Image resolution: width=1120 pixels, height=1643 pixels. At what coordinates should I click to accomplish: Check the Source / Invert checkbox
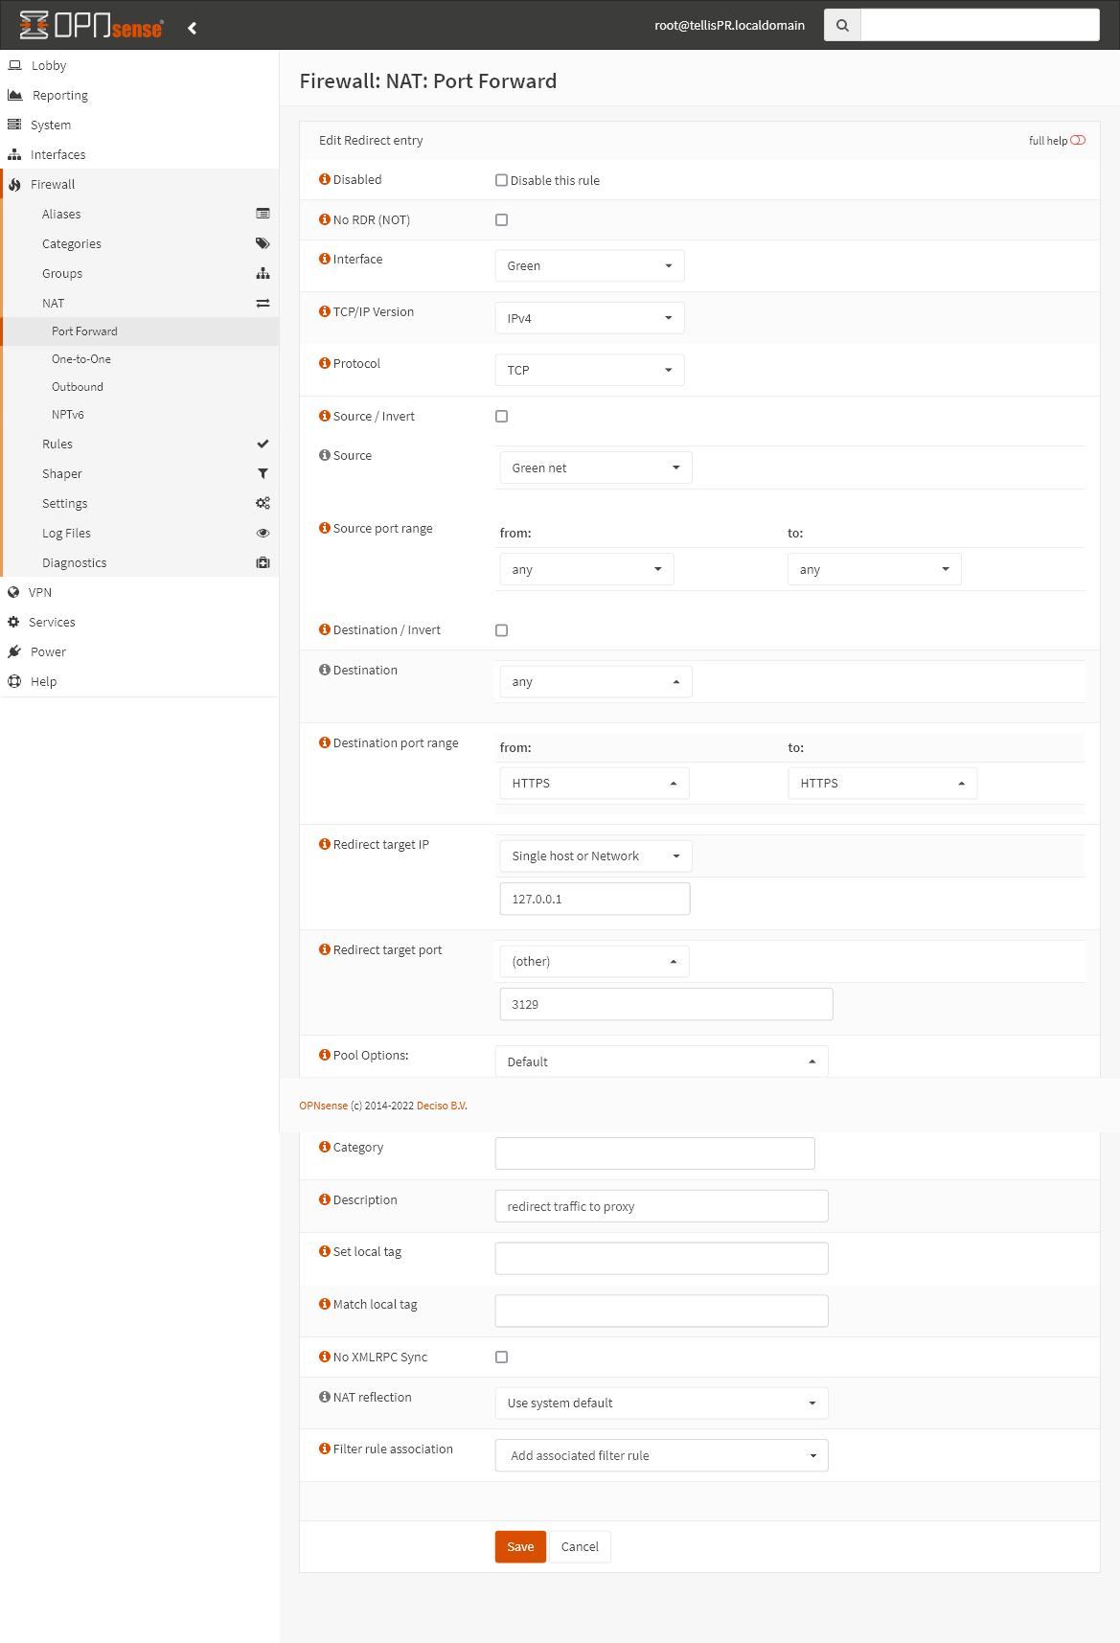tap(501, 416)
